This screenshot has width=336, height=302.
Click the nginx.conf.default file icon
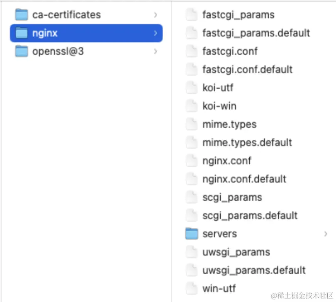192,179
